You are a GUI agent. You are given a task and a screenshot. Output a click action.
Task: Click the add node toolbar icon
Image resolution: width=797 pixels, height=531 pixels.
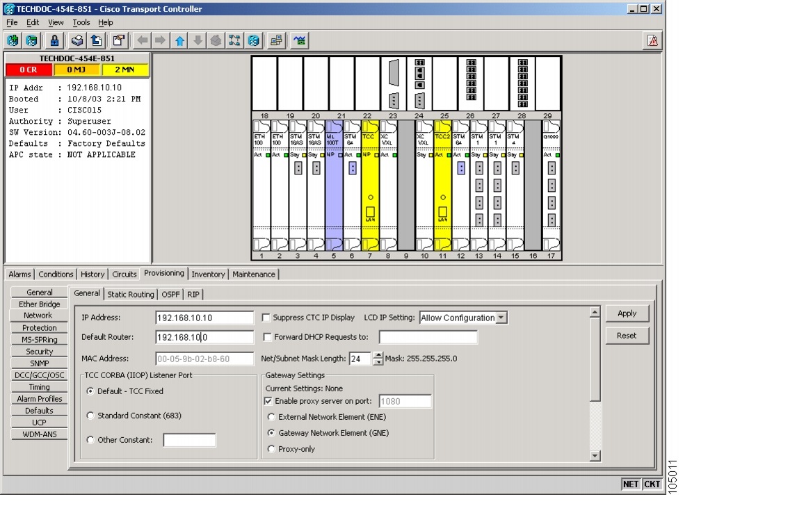click(13, 40)
